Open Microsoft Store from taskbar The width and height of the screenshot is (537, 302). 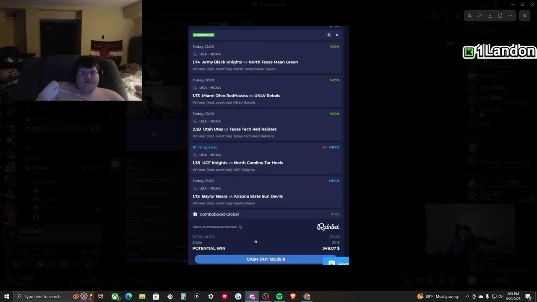156,297
